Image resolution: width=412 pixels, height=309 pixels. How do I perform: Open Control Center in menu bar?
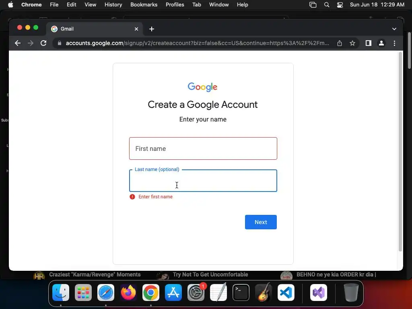click(x=340, y=4)
